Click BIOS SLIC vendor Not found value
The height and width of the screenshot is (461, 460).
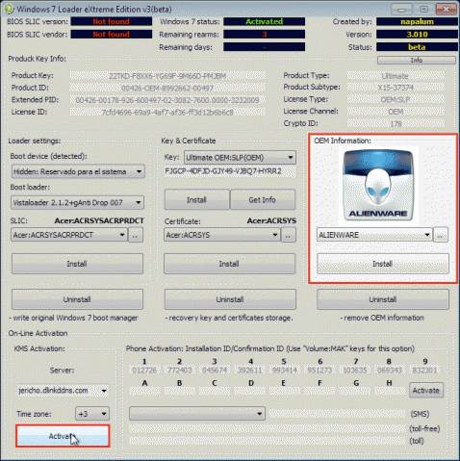coord(112,35)
